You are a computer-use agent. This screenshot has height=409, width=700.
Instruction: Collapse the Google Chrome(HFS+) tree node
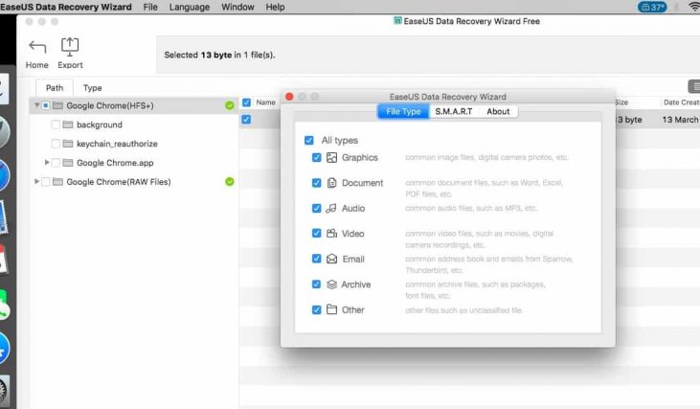(36, 105)
